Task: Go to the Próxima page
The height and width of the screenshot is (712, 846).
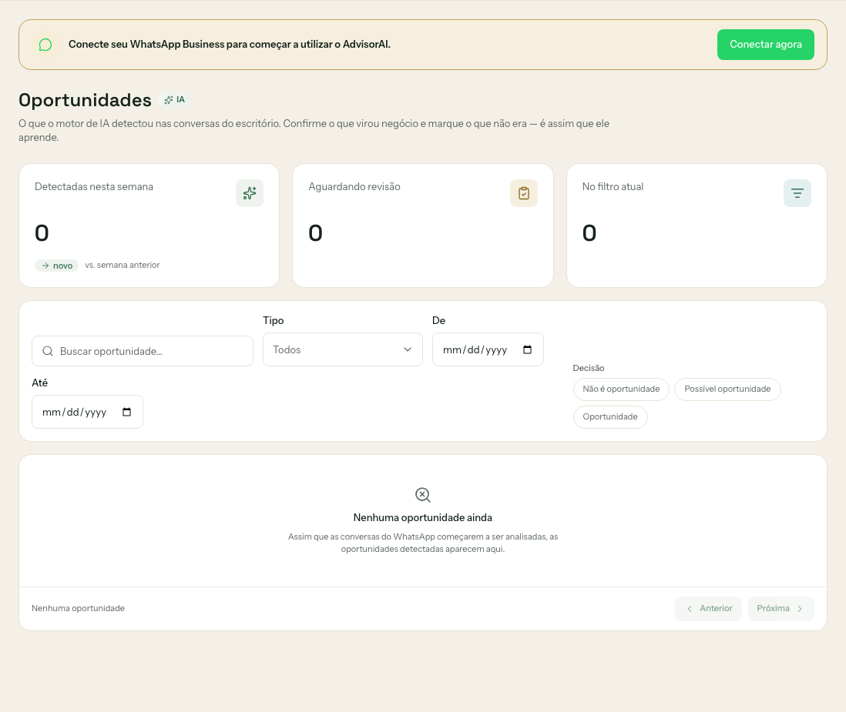Action: 781,609
